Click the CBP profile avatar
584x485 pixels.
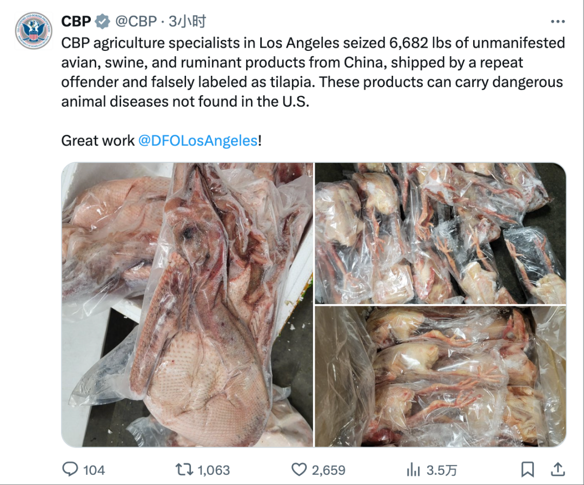click(x=34, y=30)
